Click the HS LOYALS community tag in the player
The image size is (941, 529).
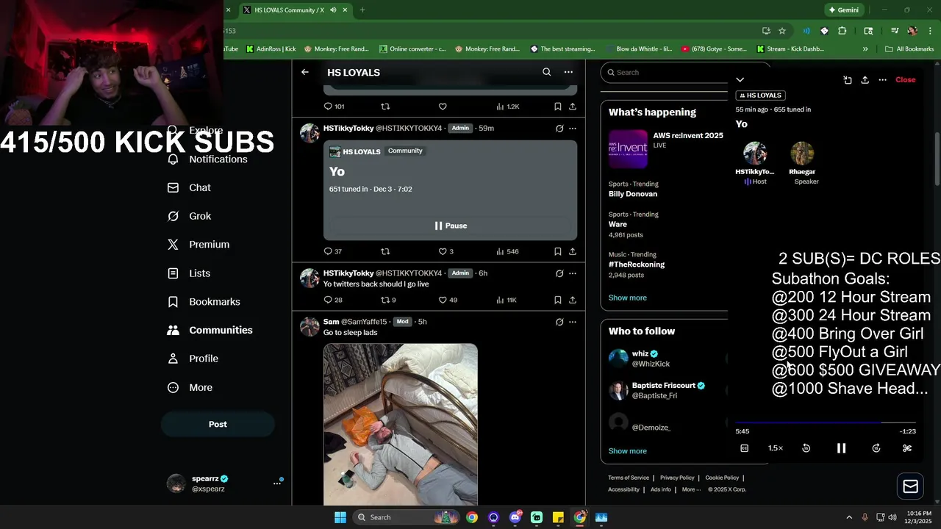point(761,96)
